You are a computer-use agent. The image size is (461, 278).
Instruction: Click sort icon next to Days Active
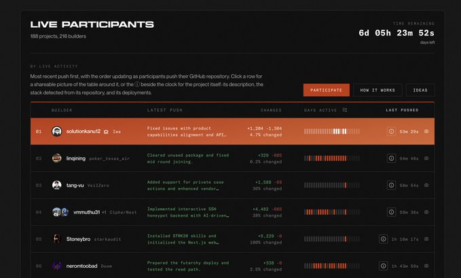[345, 110]
